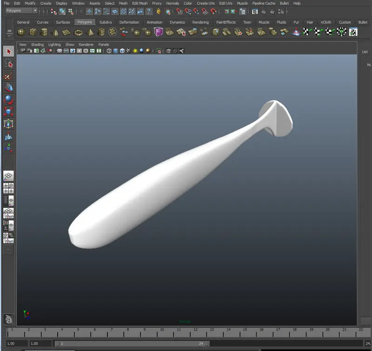The height and width of the screenshot is (351, 372).
Task: Open the viewport Show menu
Action: pos(70,45)
